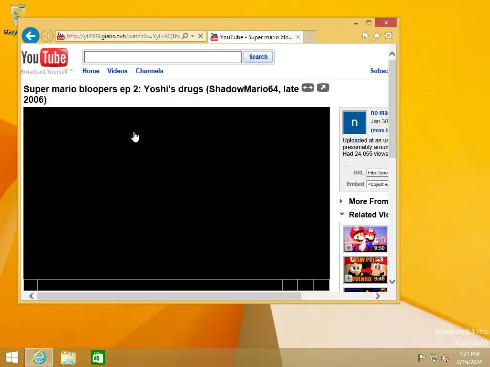This screenshot has height=367, width=490.
Task: Click the vertical scrollbar thumb
Action: 392,108
